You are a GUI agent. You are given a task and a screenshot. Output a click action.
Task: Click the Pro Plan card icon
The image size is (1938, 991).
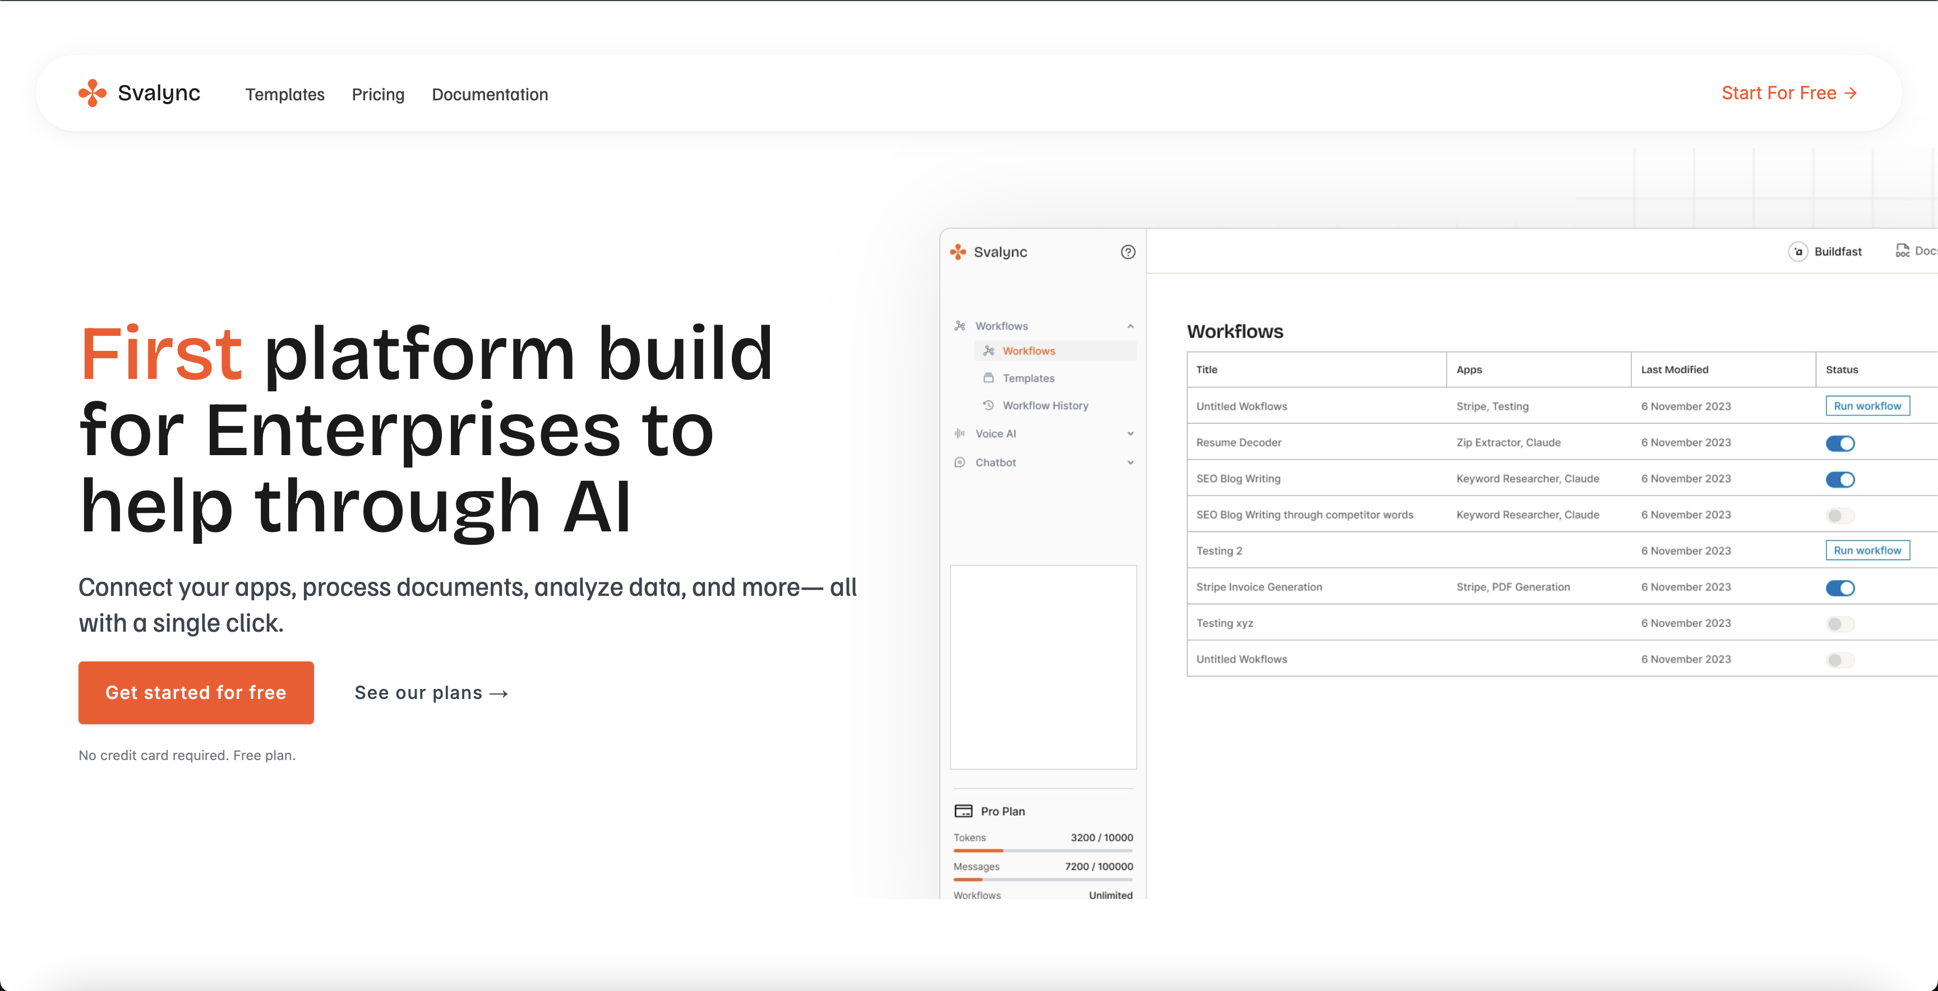[963, 811]
